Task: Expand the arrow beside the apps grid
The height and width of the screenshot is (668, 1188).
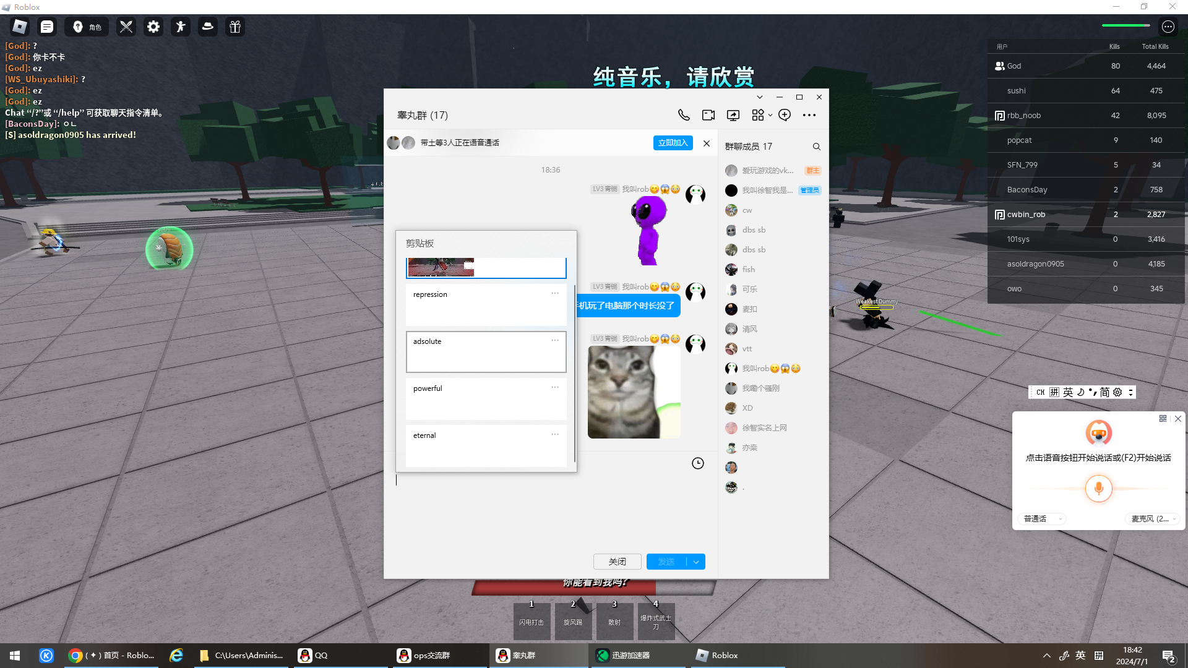Action: coord(770,115)
